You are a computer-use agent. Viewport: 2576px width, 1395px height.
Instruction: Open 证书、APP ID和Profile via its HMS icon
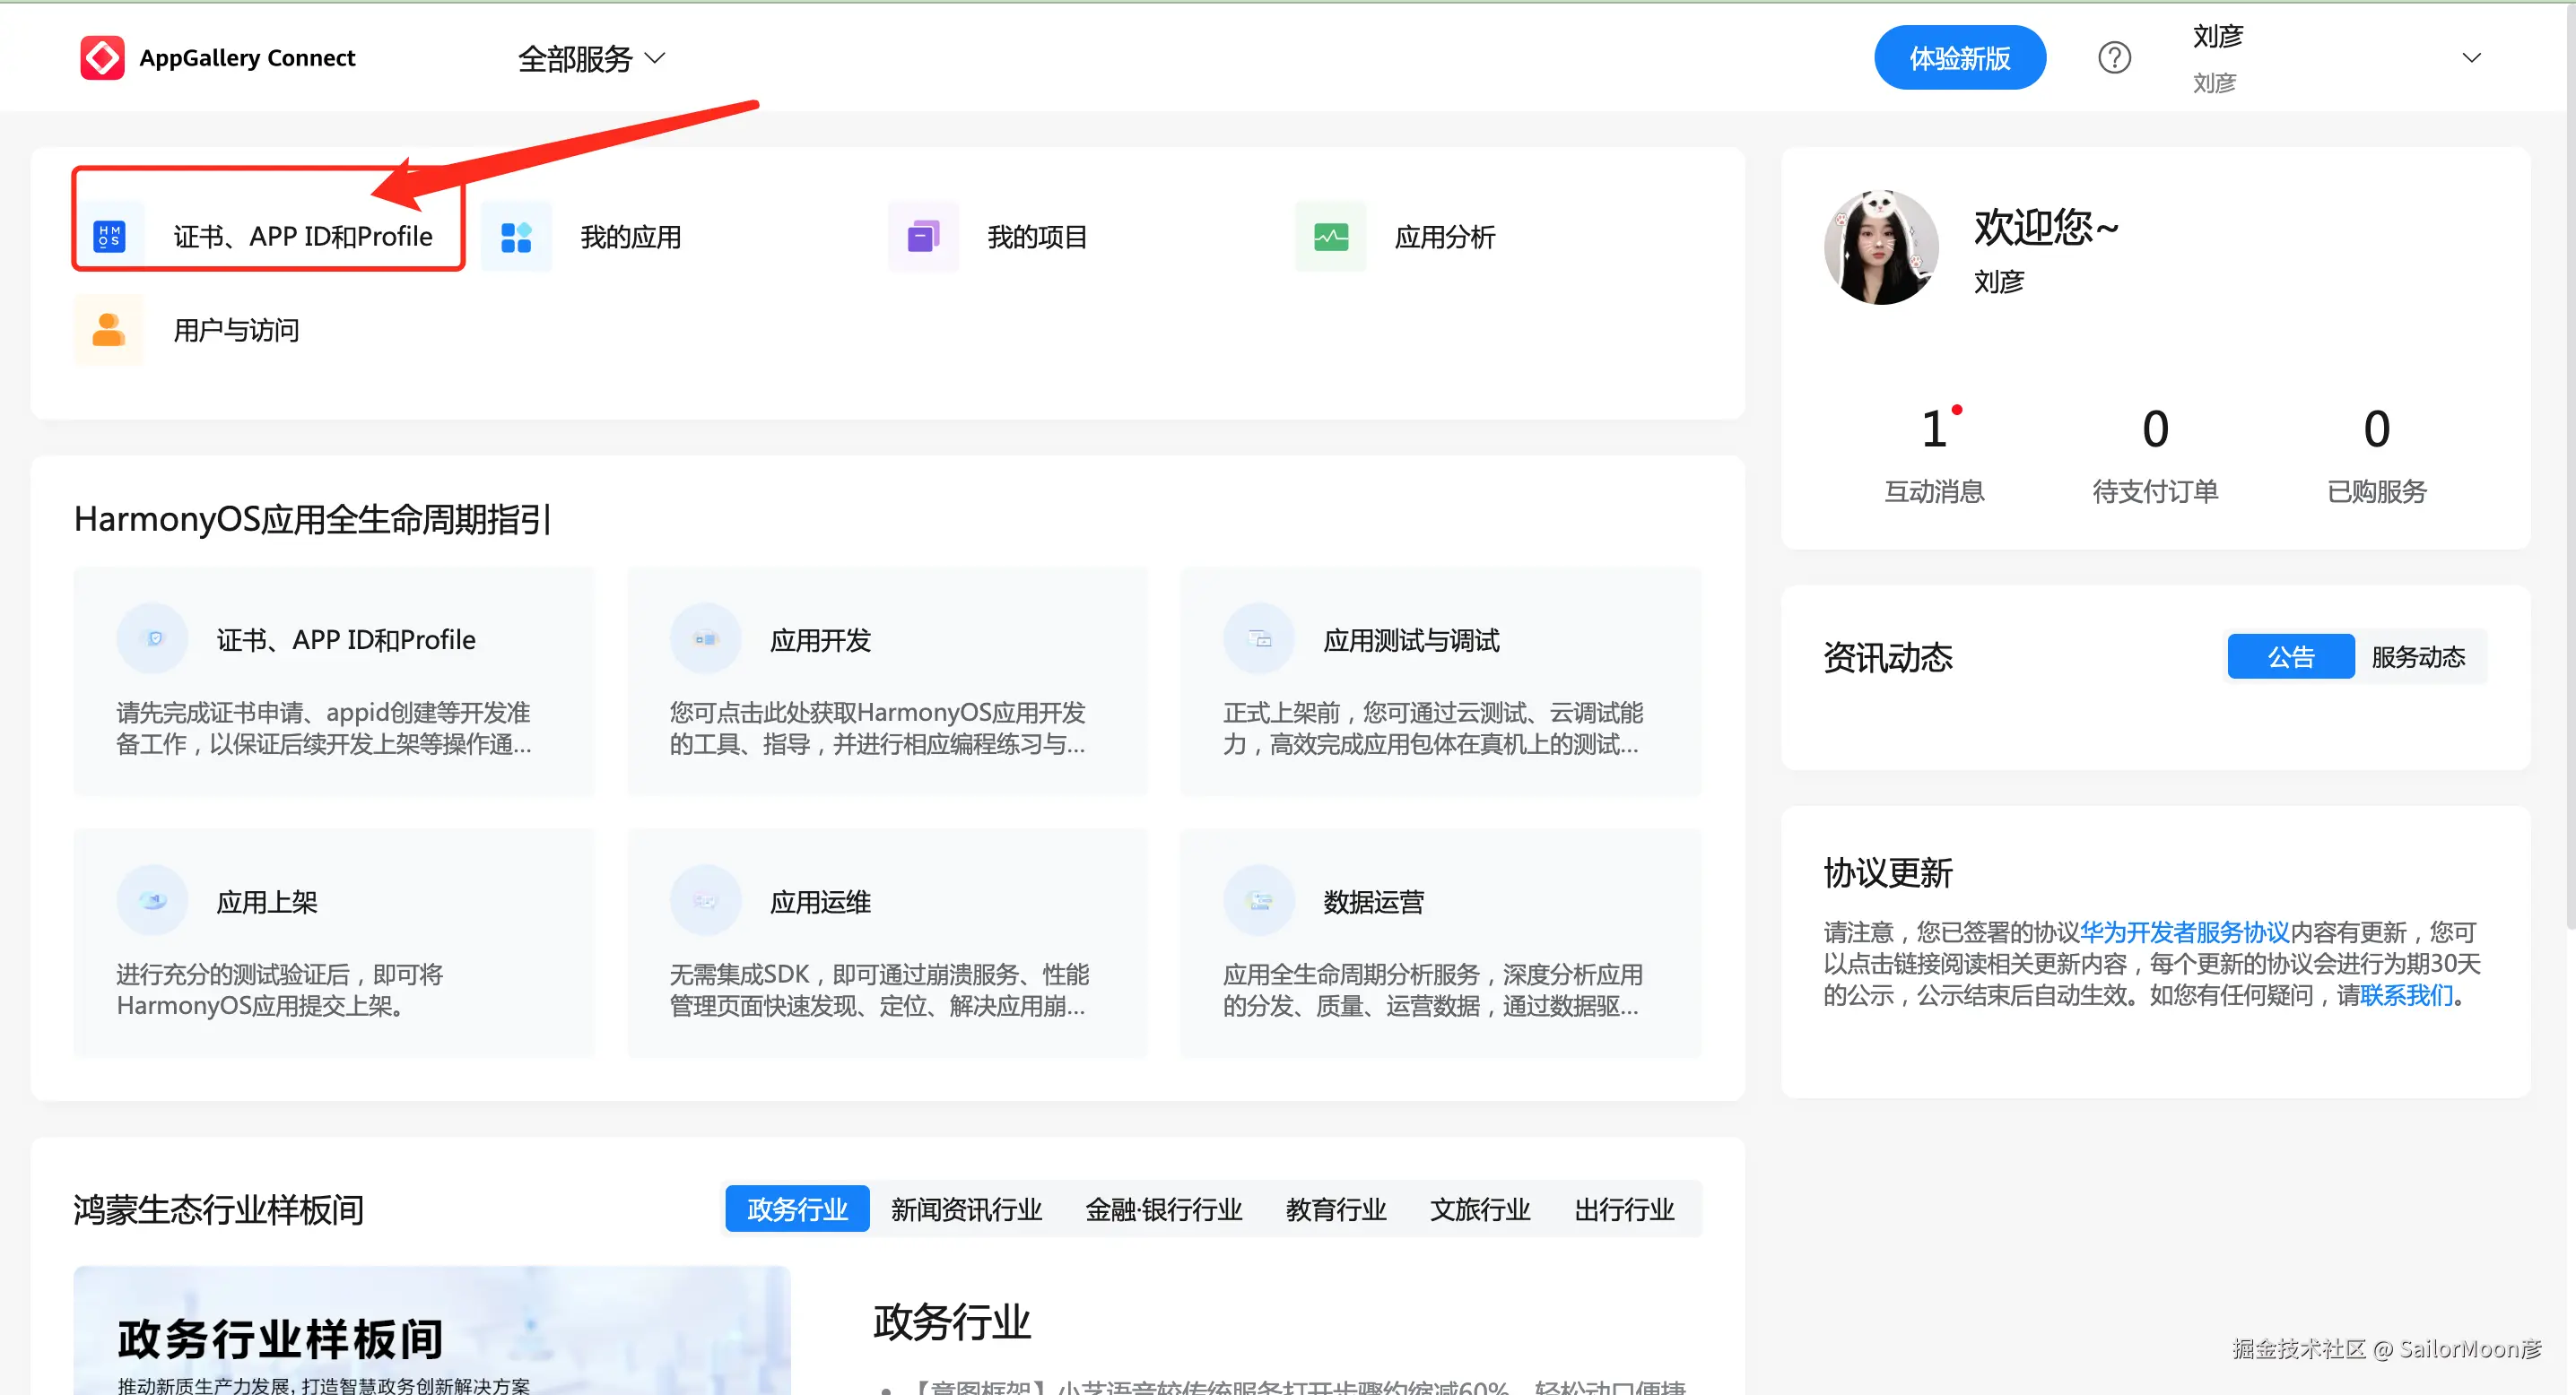[x=111, y=236]
